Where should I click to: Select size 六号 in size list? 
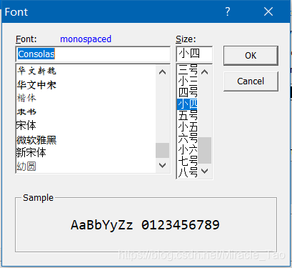click(x=188, y=139)
